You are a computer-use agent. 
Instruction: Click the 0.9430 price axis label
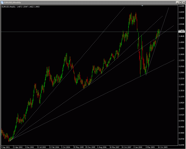coord(182,127)
